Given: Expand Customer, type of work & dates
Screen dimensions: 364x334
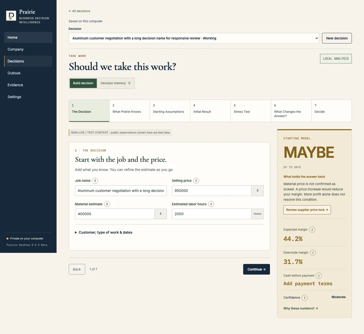Looking at the screenshot, I should [104, 232].
